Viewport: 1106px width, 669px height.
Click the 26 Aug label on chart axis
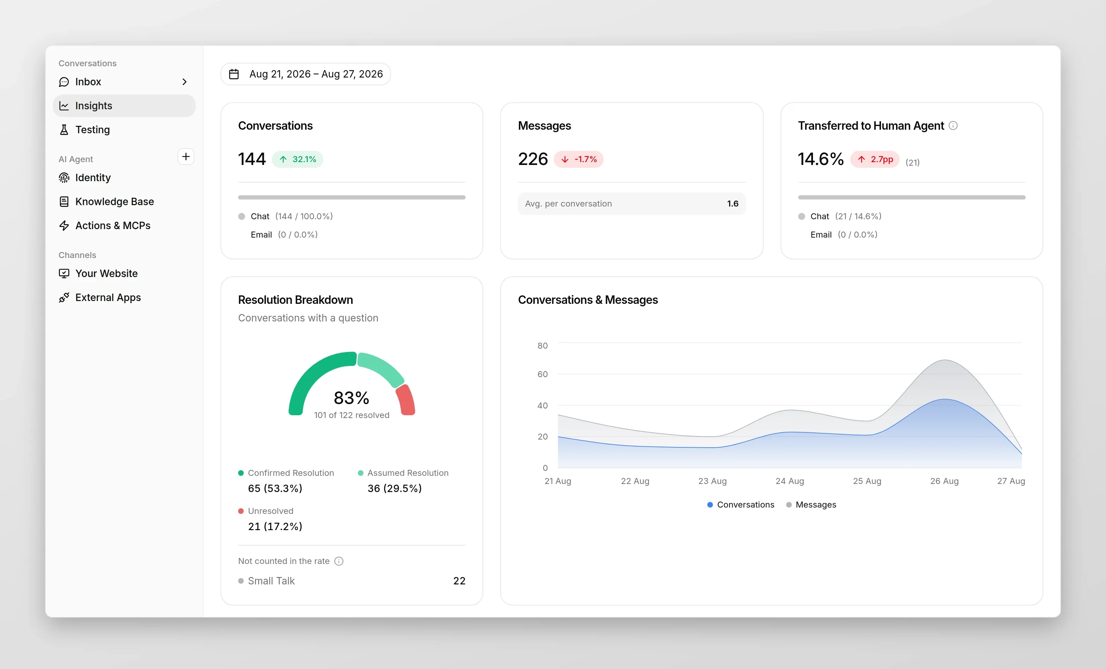click(944, 481)
